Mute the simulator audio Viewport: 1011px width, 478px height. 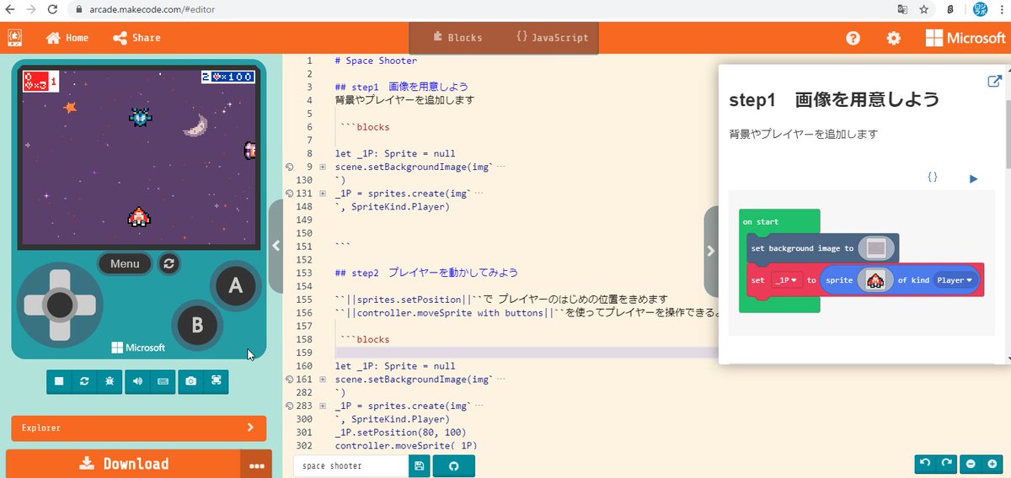click(x=137, y=381)
